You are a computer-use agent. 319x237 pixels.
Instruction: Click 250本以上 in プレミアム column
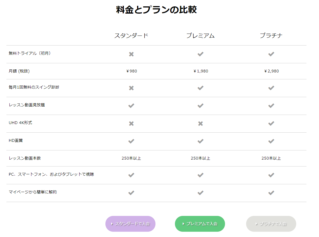click(x=201, y=158)
